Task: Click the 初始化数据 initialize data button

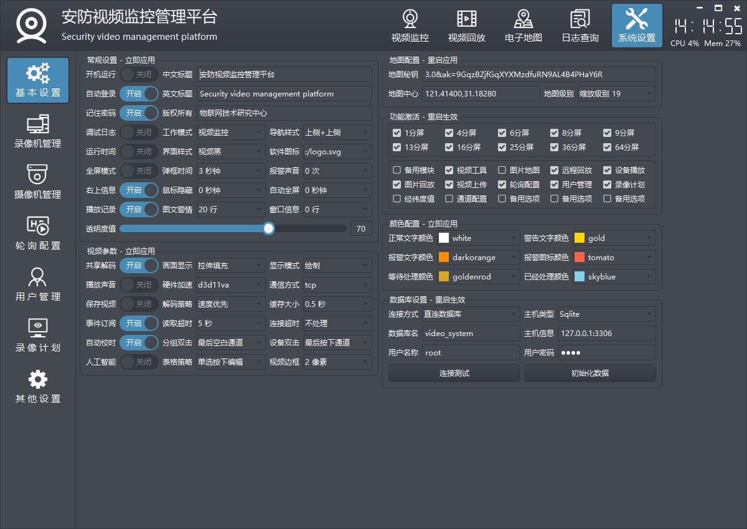Action: click(x=590, y=373)
